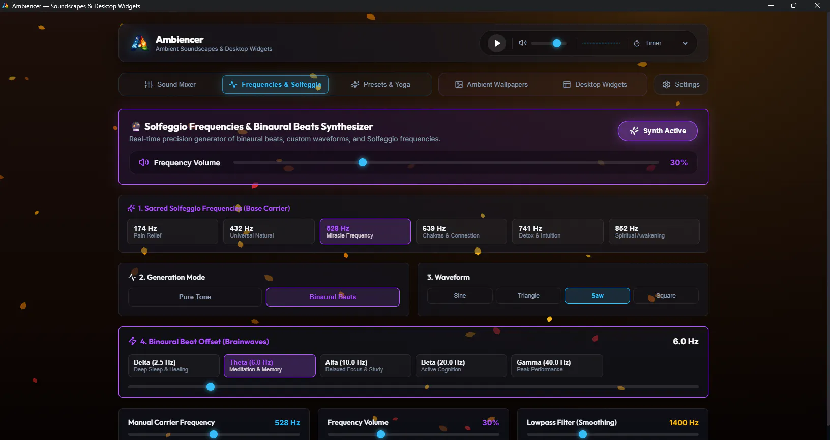The width and height of the screenshot is (830, 440).
Task: Click the Settings gear icon
Action: click(x=666, y=85)
